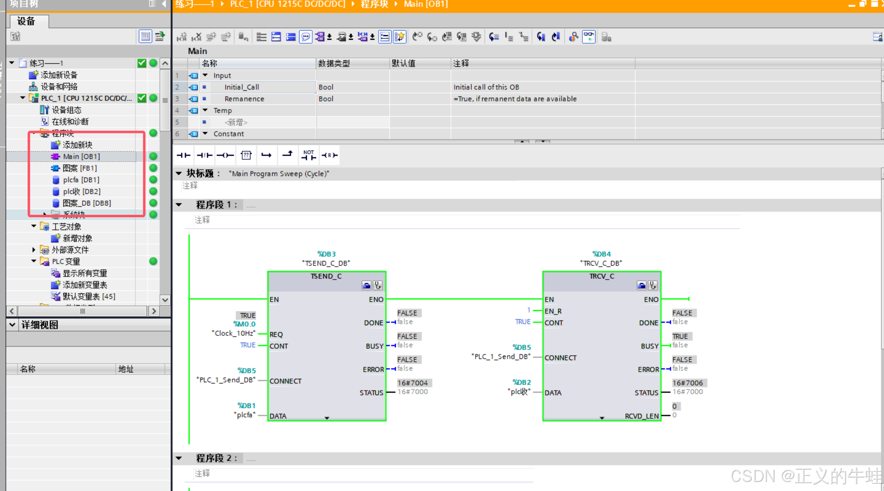This screenshot has height=491, width=884.
Task: Open 添加新块 to add a block
Action: [x=77, y=145]
